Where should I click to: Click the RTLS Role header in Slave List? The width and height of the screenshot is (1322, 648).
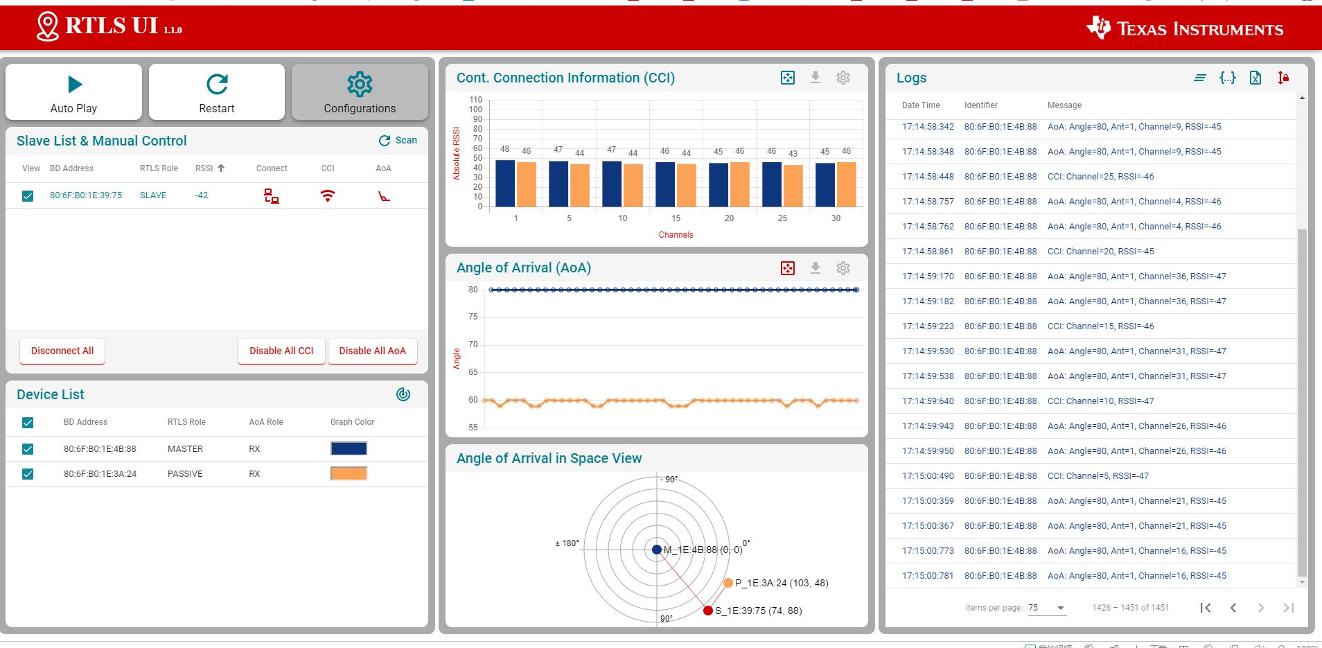coord(159,168)
